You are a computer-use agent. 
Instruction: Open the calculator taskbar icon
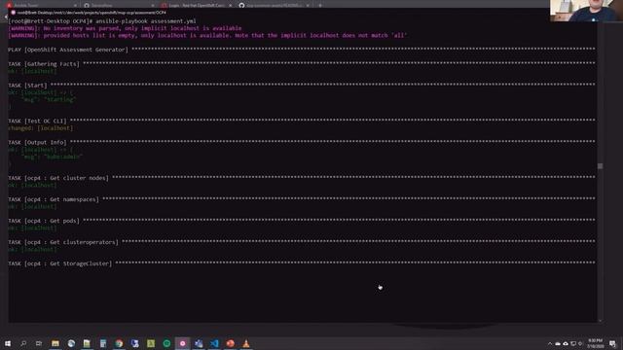(103, 343)
